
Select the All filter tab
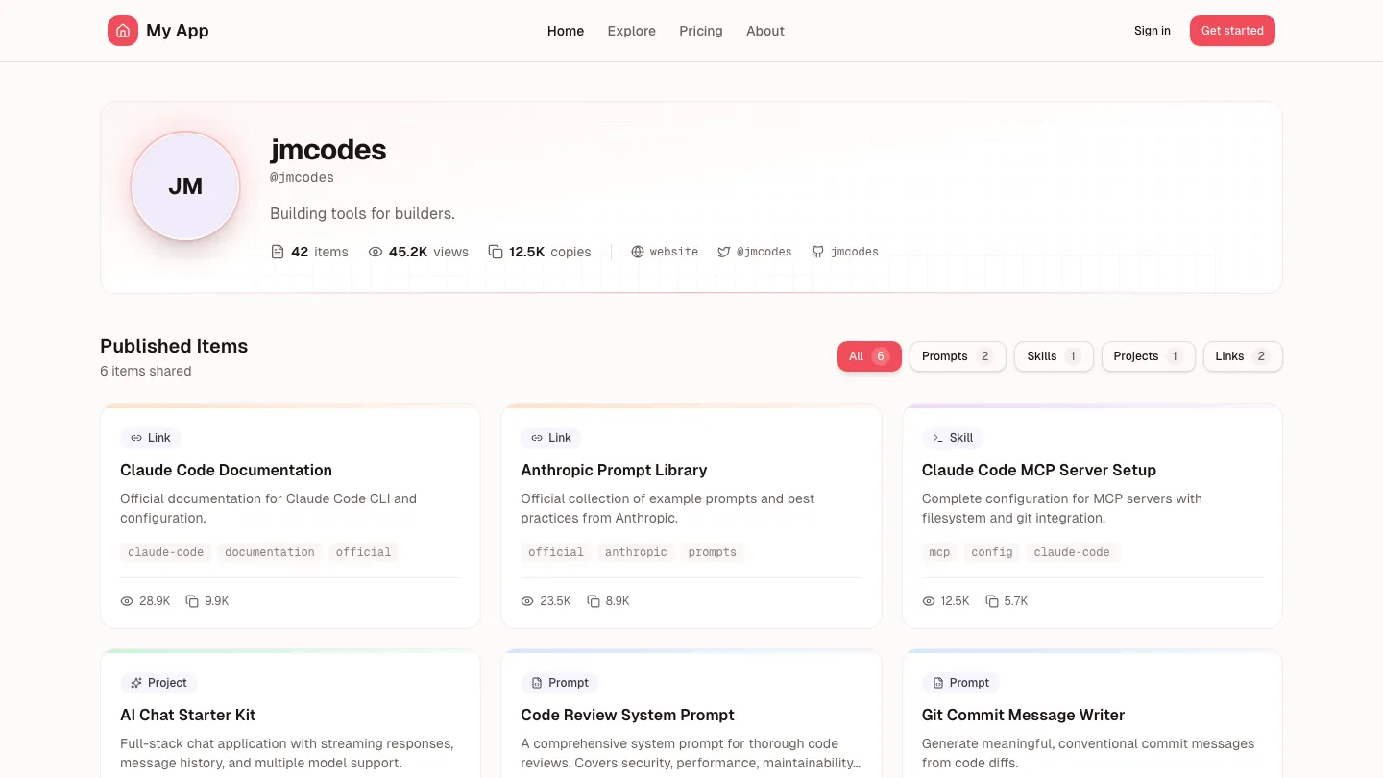(869, 356)
